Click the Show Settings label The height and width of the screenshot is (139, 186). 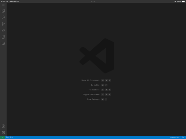coord(93,99)
